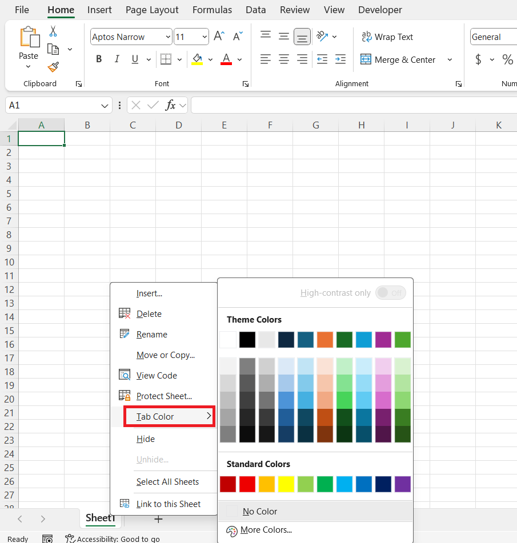Decrease cell indent
The width and height of the screenshot is (517, 543).
[322, 59]
